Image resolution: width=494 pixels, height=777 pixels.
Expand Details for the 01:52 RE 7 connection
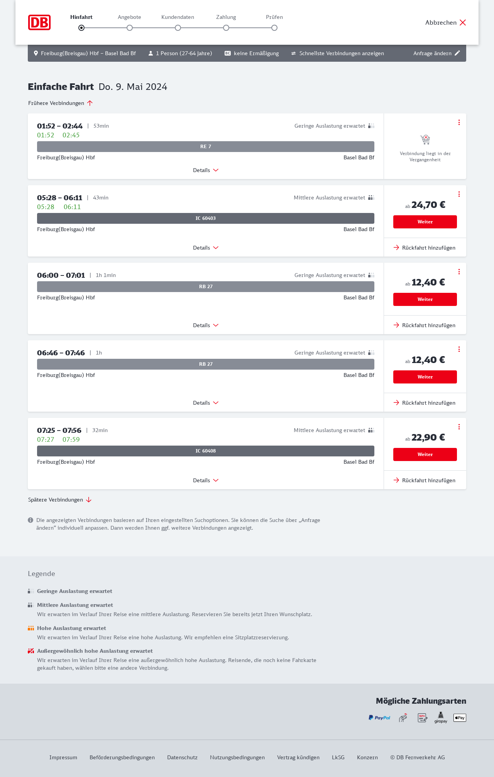(x=206, y=170)
